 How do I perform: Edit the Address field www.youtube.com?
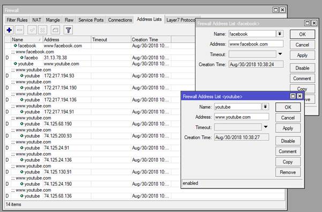(x=242, y=117)
